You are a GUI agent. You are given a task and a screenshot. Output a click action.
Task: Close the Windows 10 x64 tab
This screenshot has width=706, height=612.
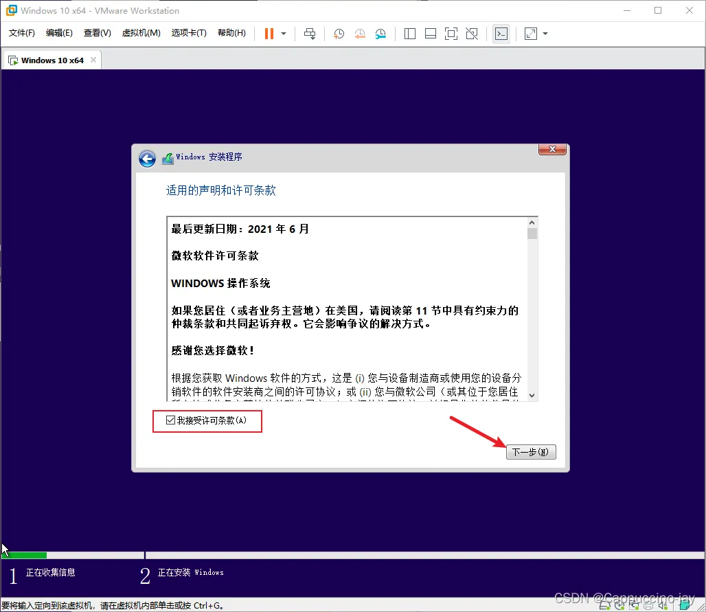93,60
